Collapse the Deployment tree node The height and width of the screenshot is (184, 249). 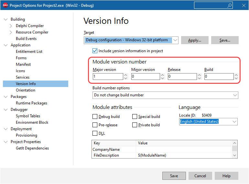pos(6,129)
